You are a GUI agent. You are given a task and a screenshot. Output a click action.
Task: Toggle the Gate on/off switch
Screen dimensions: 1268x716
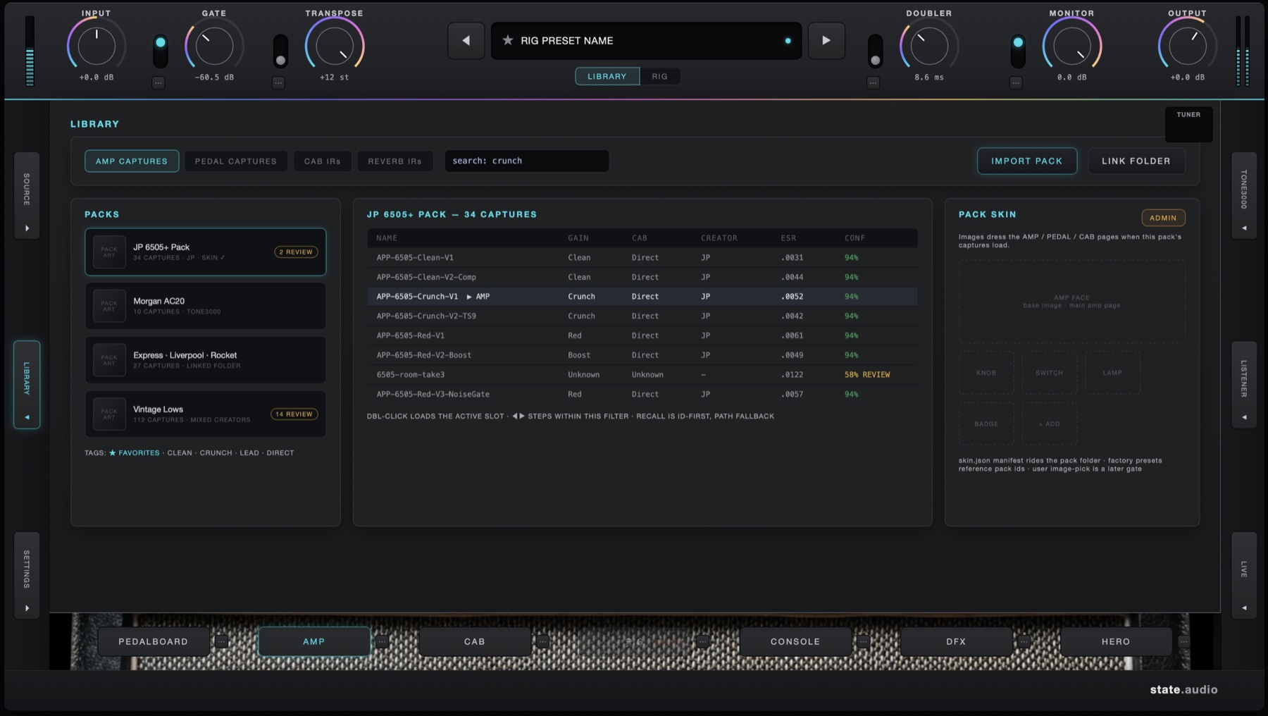coord(161,51)
